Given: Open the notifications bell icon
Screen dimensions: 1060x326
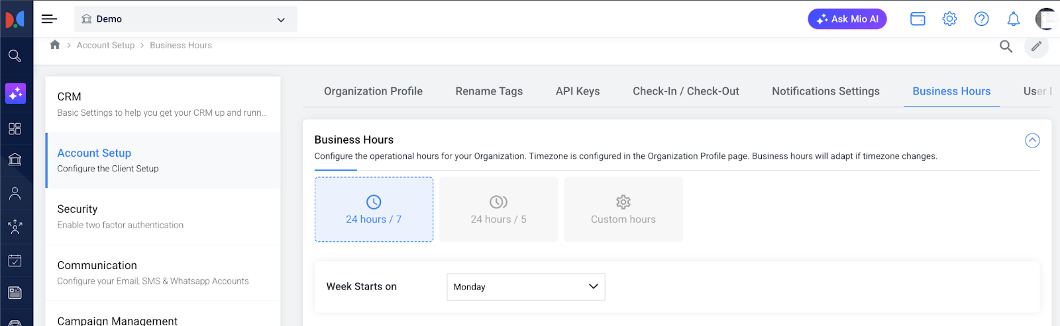Looking at the screenshot, I should point(1013,19).
